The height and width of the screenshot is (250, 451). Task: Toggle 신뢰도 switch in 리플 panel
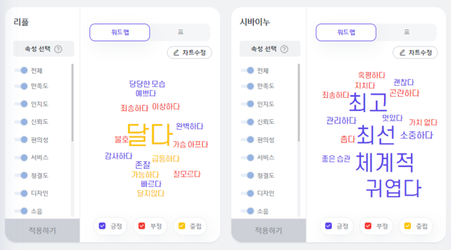pyautogui.click(x=21, y=122)
